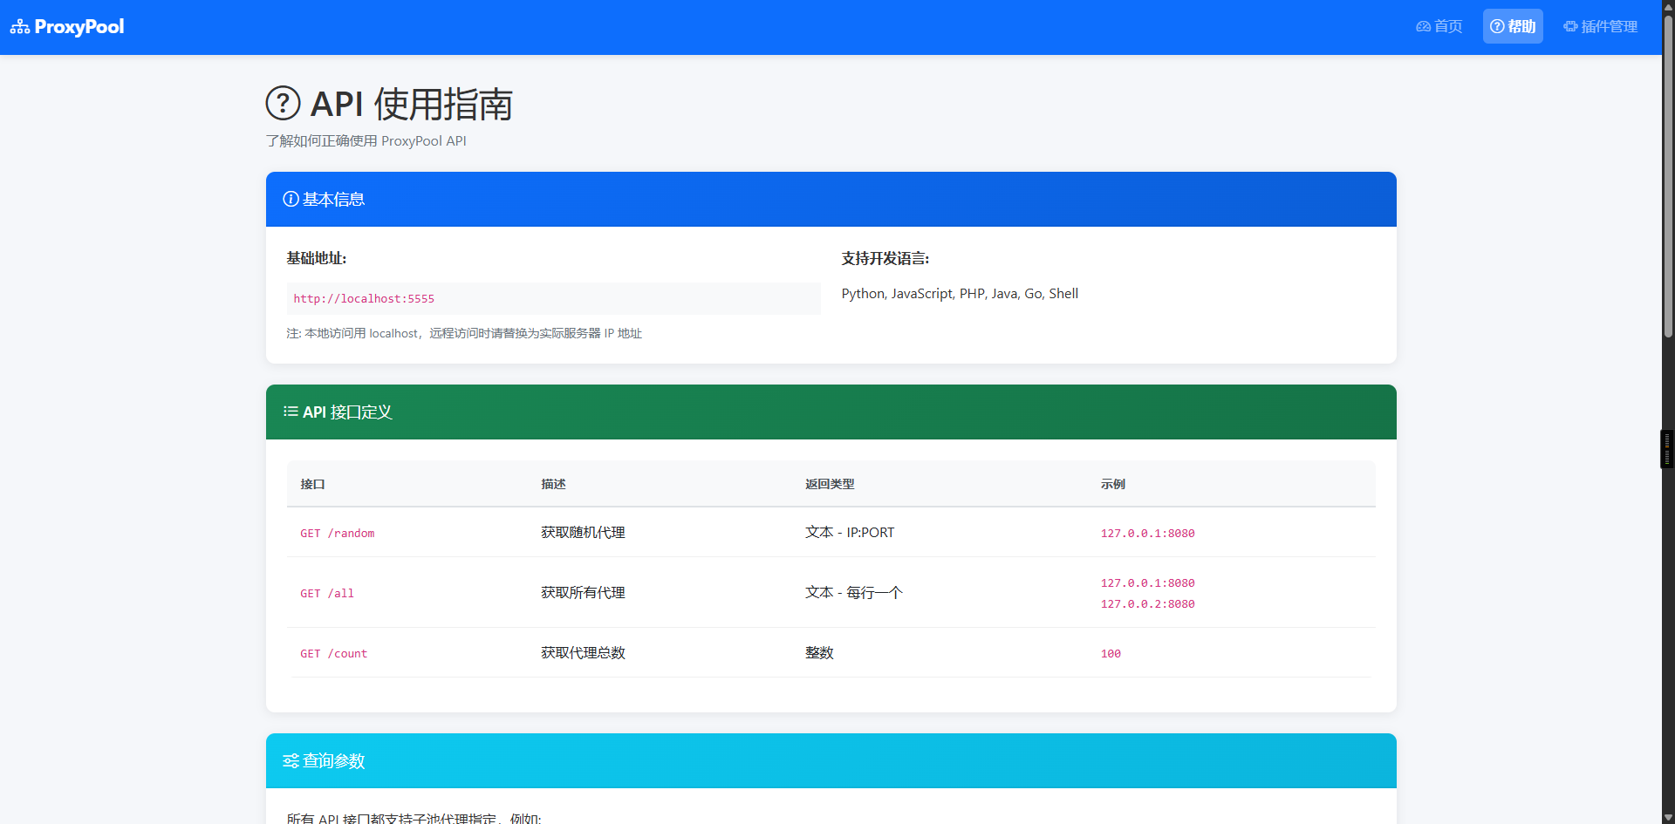1675x824 pixels.
Task: Click the 描述 column header
Action: click(x=553, y=484)
